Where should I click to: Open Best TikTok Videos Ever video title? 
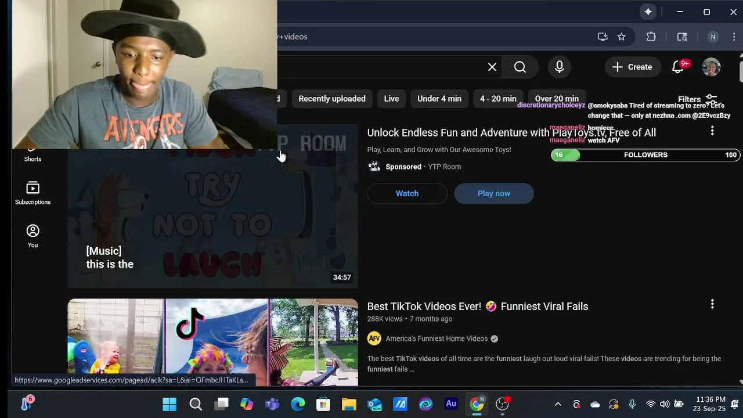(478, 307)
